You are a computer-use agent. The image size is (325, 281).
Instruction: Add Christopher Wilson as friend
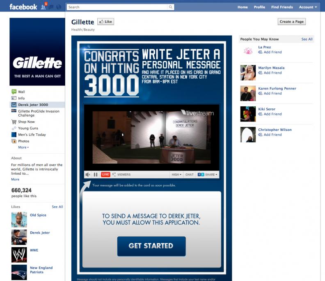point(270,135)
